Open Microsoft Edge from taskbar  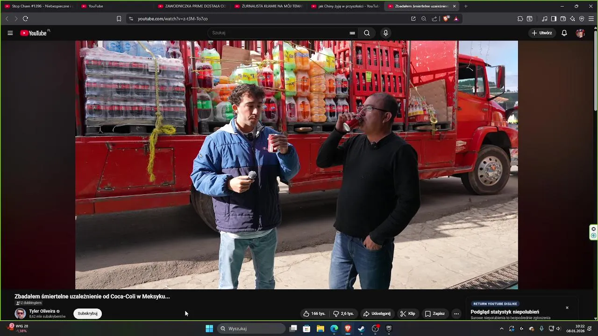334,329
